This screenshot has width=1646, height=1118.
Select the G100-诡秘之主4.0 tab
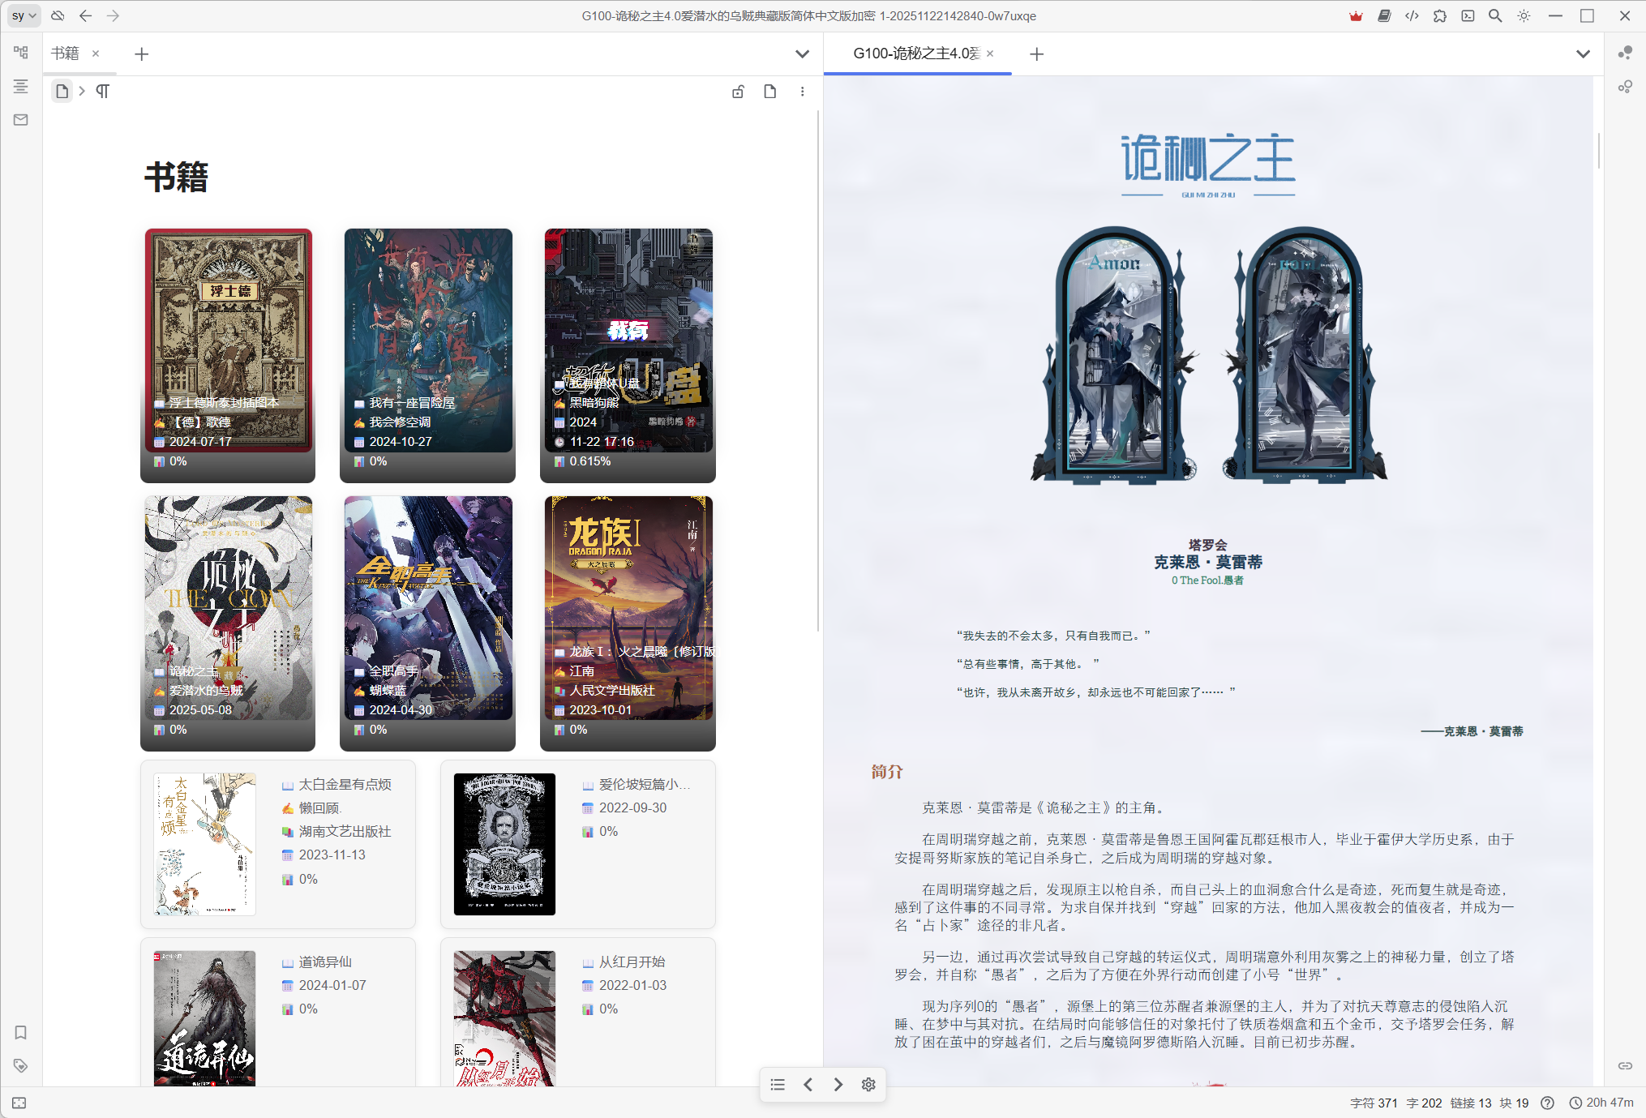click(x=915, y=54)
